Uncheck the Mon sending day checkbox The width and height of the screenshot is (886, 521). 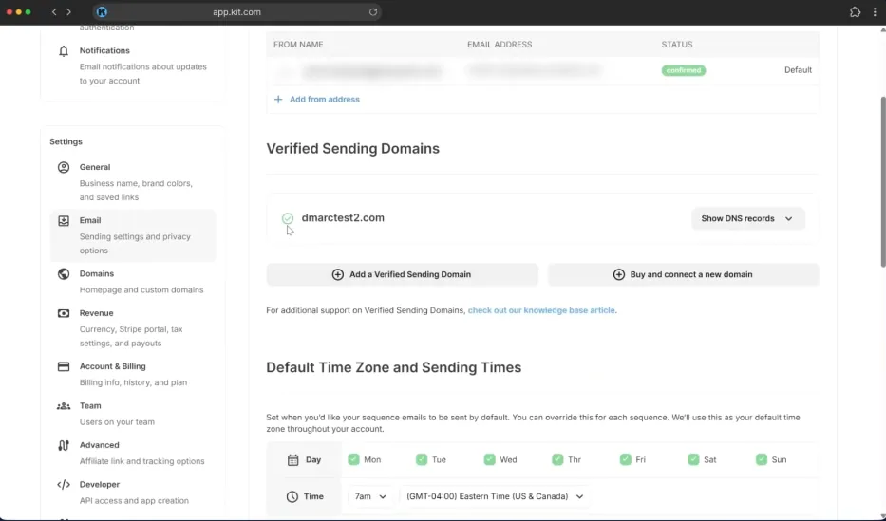pyautogui.click(x=353, y=459)
